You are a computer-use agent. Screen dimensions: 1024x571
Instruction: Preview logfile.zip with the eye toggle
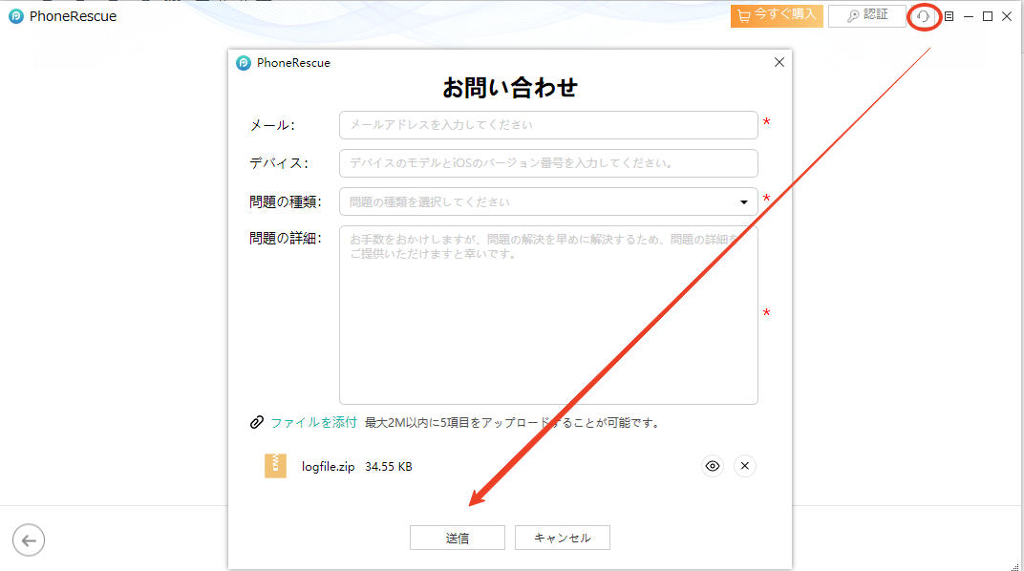(x=712, y=466)
